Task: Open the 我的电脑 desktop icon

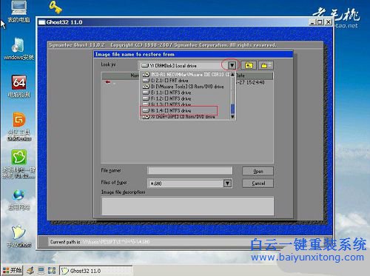Action: [x=18, y=11]
